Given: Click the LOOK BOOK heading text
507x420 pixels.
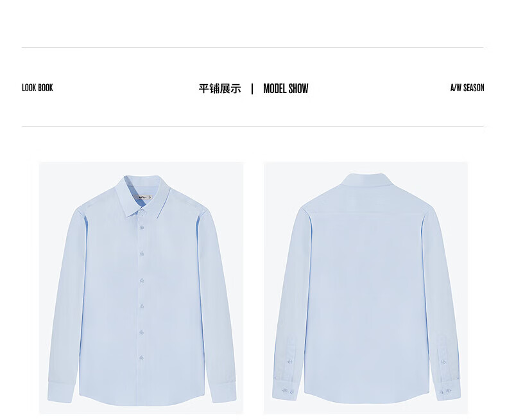Looking at the screenshot, I should (x=37, y=88).
